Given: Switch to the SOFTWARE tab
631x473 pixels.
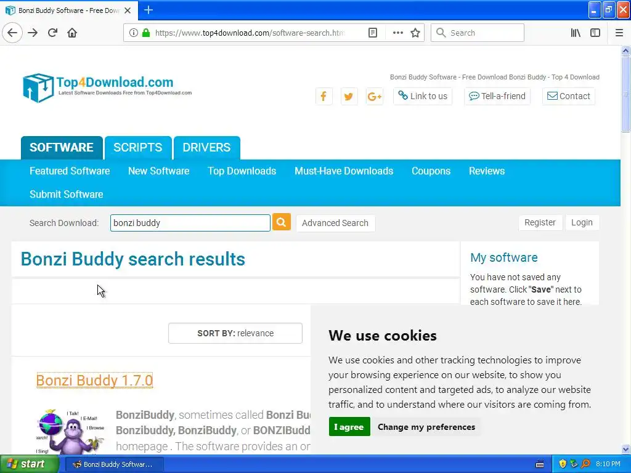Looking at the screenshot, I should click(62, 148).
